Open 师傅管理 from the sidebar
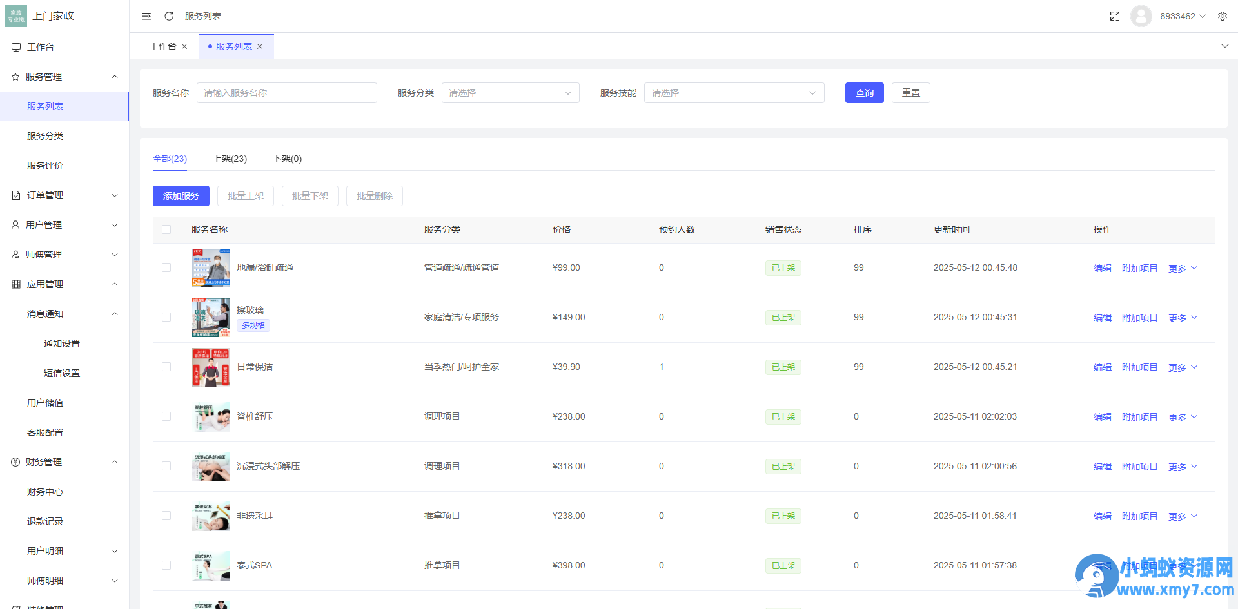 pos(45,254)
